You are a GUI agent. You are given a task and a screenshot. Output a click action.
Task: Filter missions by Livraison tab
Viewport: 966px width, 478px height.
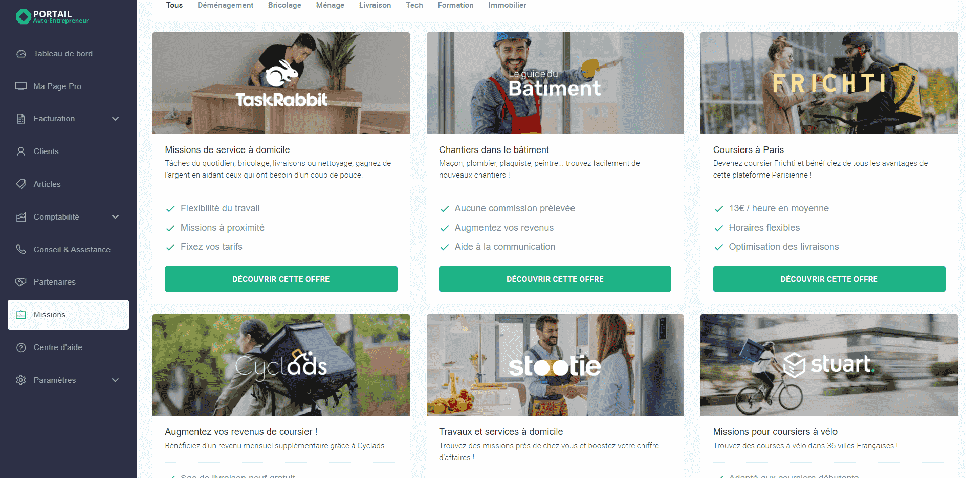coord(375,5)
